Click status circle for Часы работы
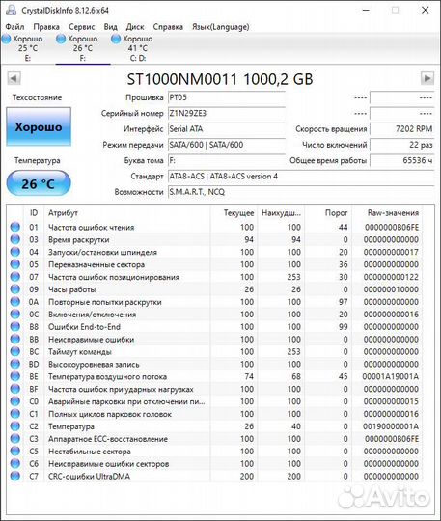Viewport: 441px width, 521px height. coord(14,289)
